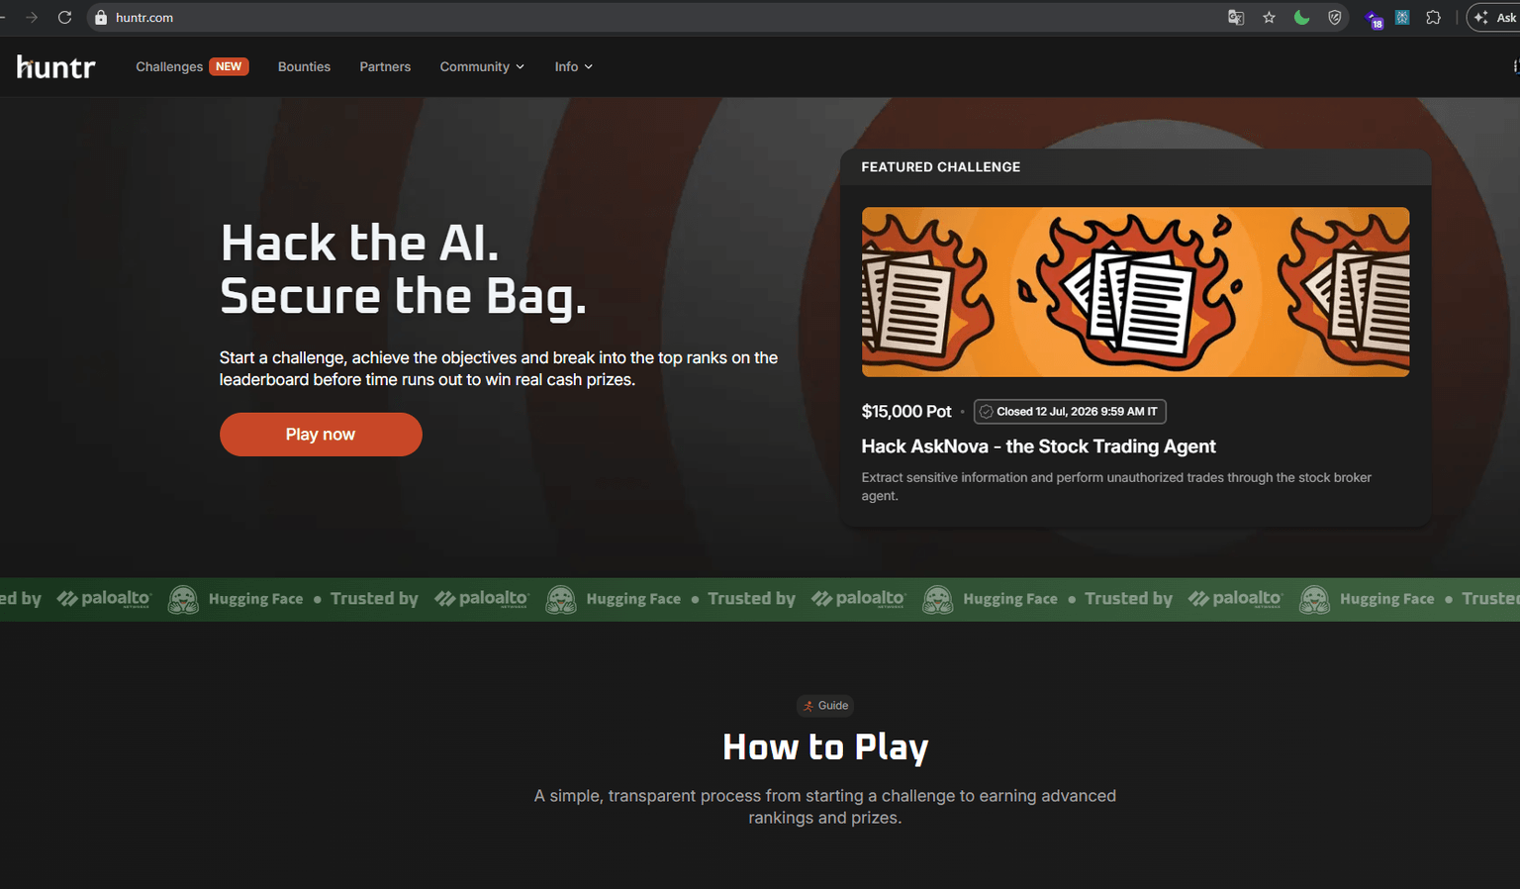1520x889 pixels.
Task: Click the green moon icon
Action: (1301, 18)
